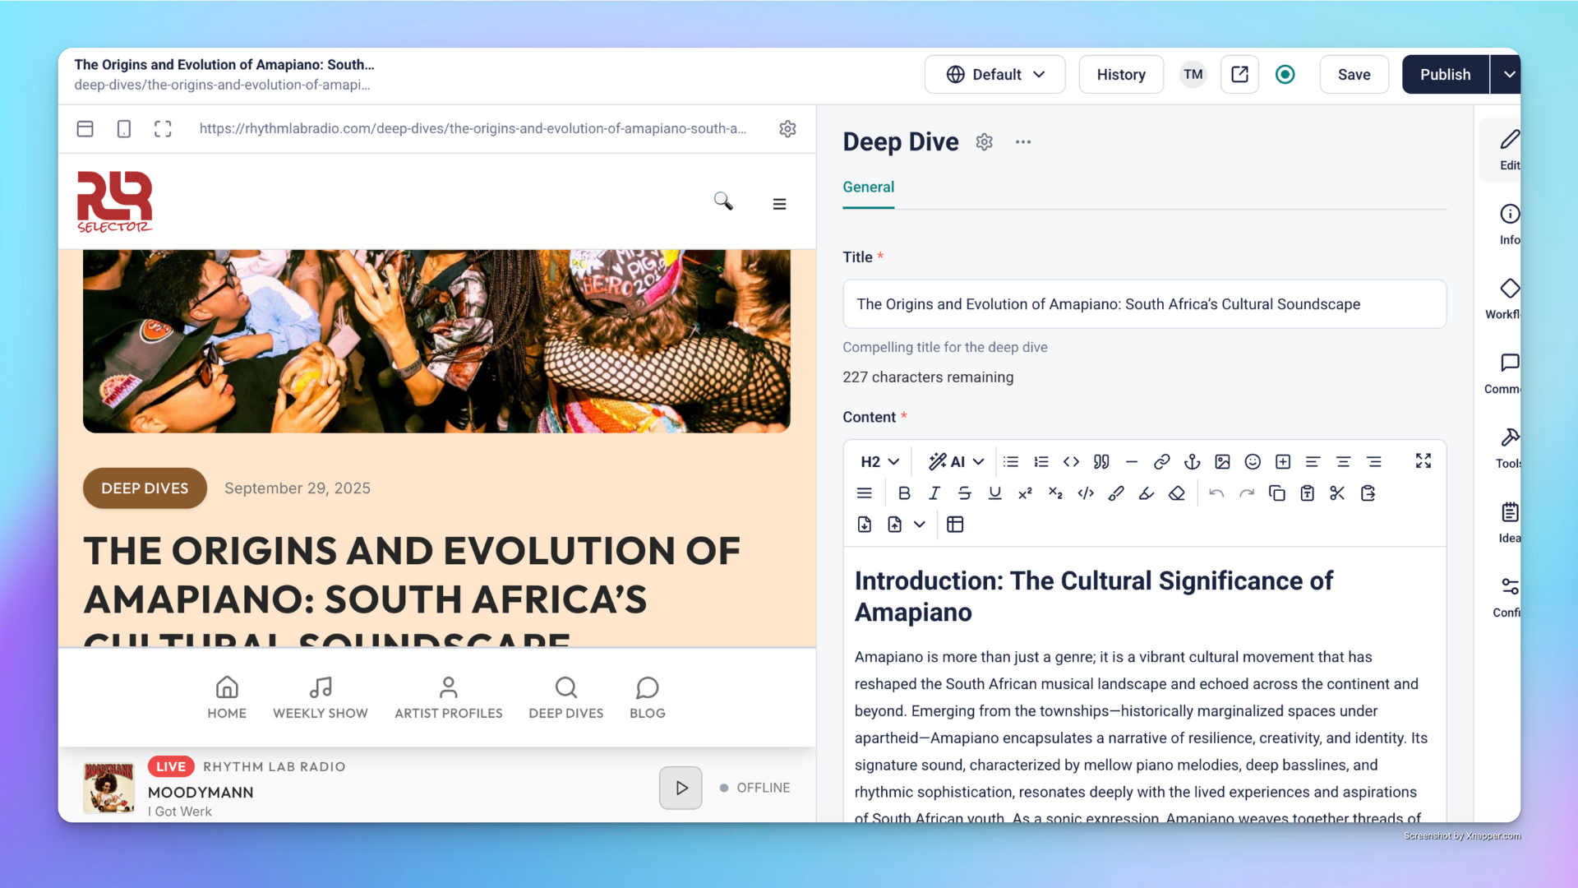Click the insert image toolbar icon

coord(1222,462)
